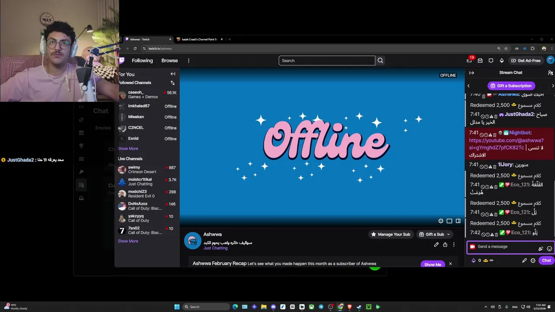Click the Bits diamond icon in top bar
The width and height of the screenshot is (555, 312).
click(x=502, y=61)
